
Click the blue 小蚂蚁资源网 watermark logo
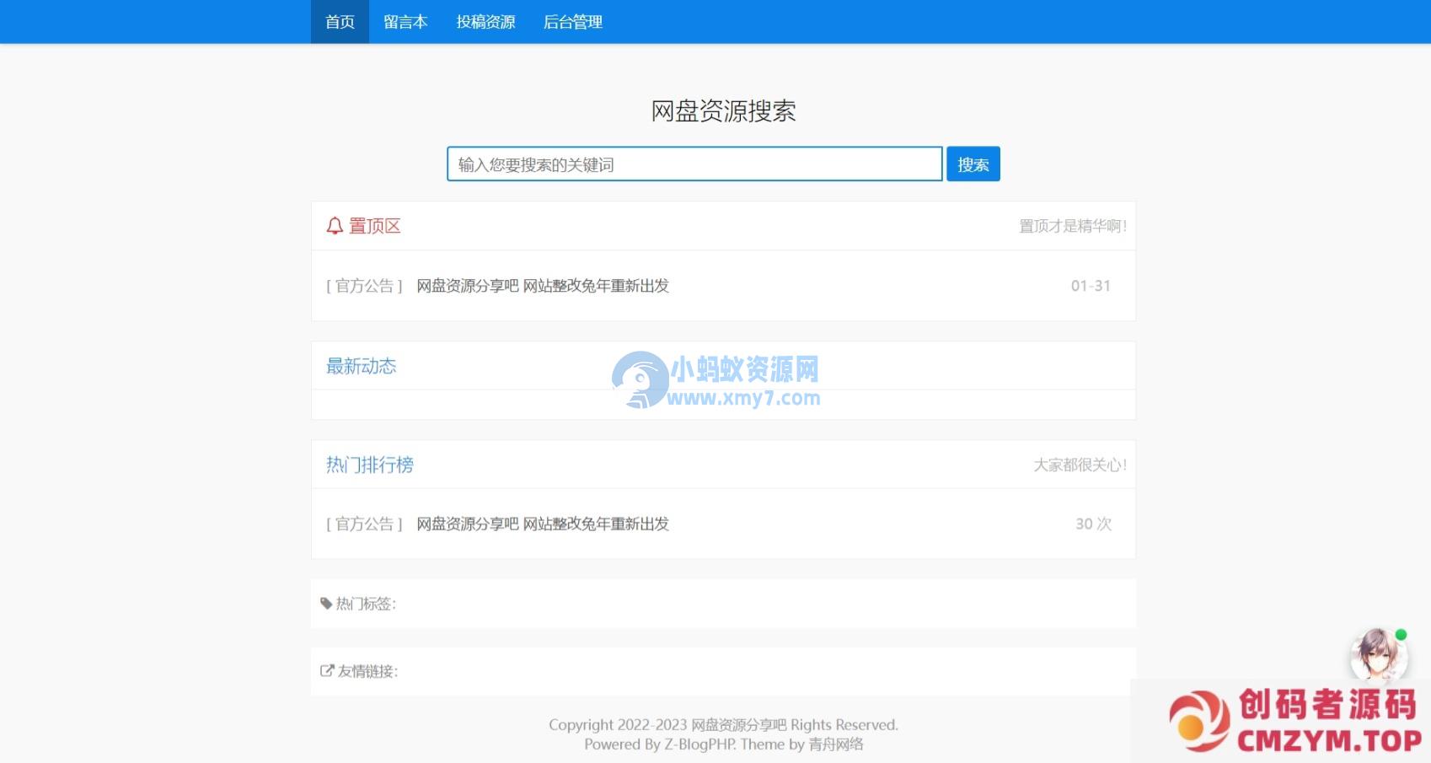(640, 379)
